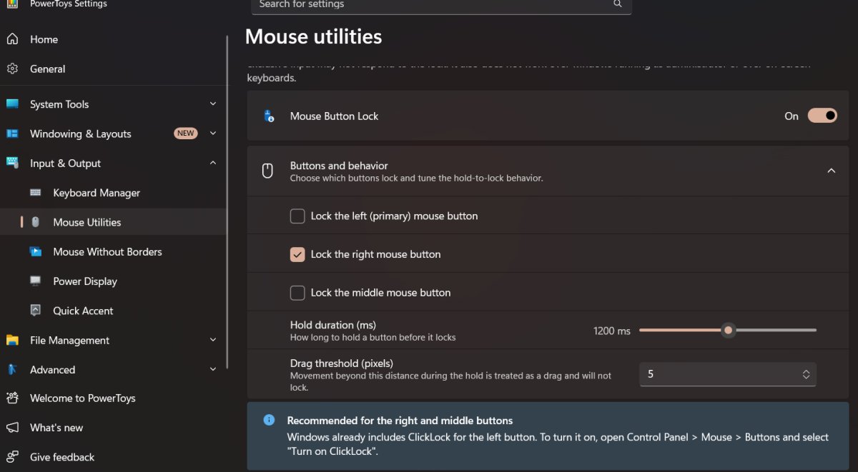The image size is (858, 472).
Task: Click the Windowing & Layouts icon
Action: click(x=12, y=134)
